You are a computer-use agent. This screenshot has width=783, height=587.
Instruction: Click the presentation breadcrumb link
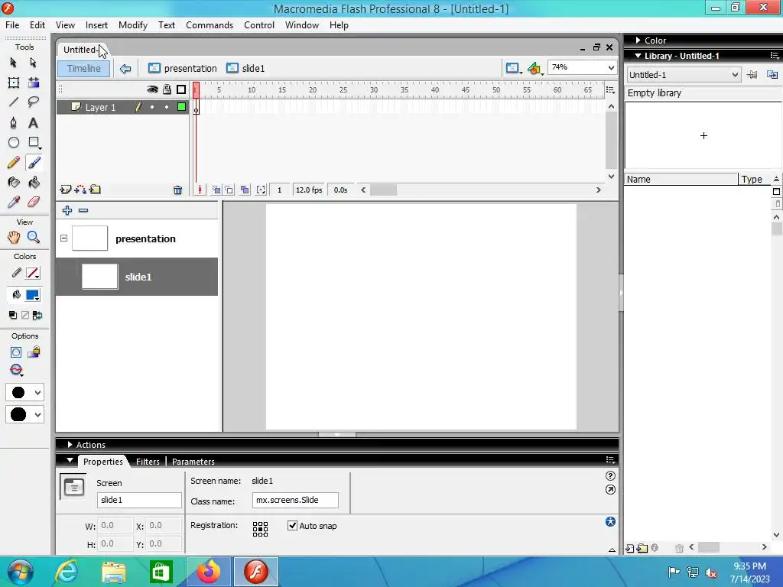tap(183, 68)
